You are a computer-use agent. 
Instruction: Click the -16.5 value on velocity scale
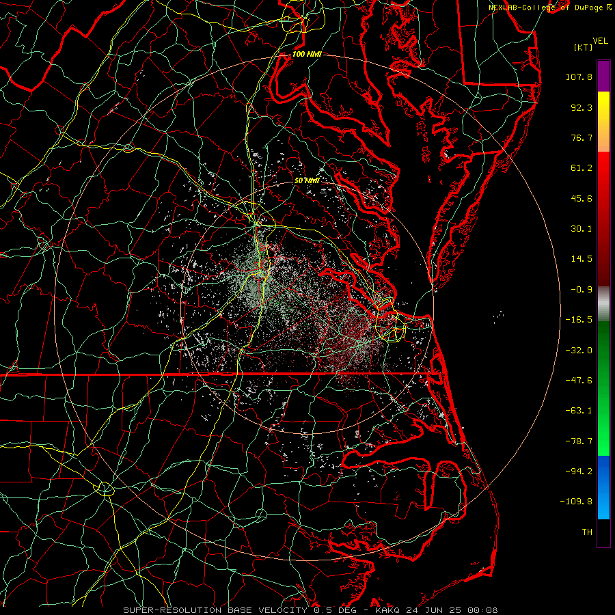pyautogui.click(x=579, y=320)
